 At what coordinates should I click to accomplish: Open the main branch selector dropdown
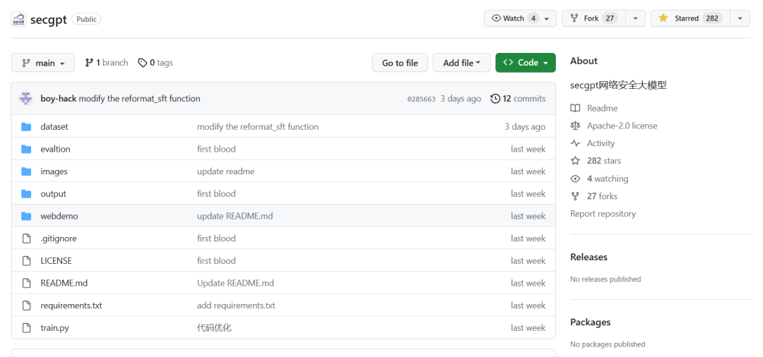pos(43,63)
